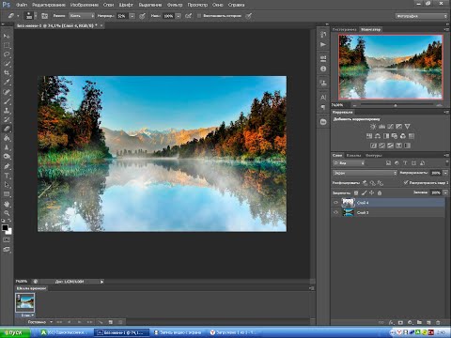Add a Levels adjustment
The height and width of the screenshot is (338, 451).
click(381, 127)
